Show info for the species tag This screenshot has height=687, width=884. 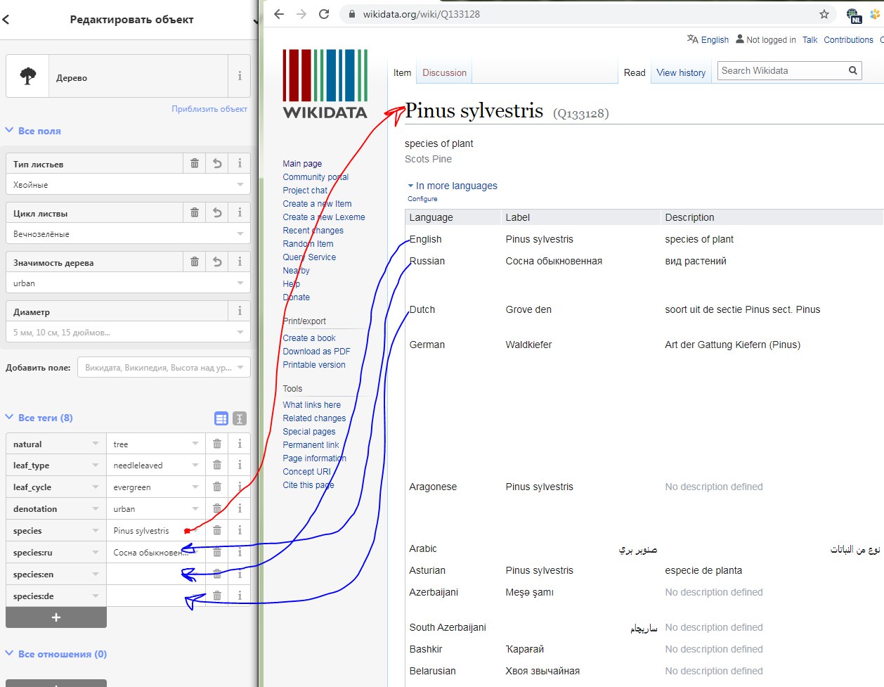(240, 530)
